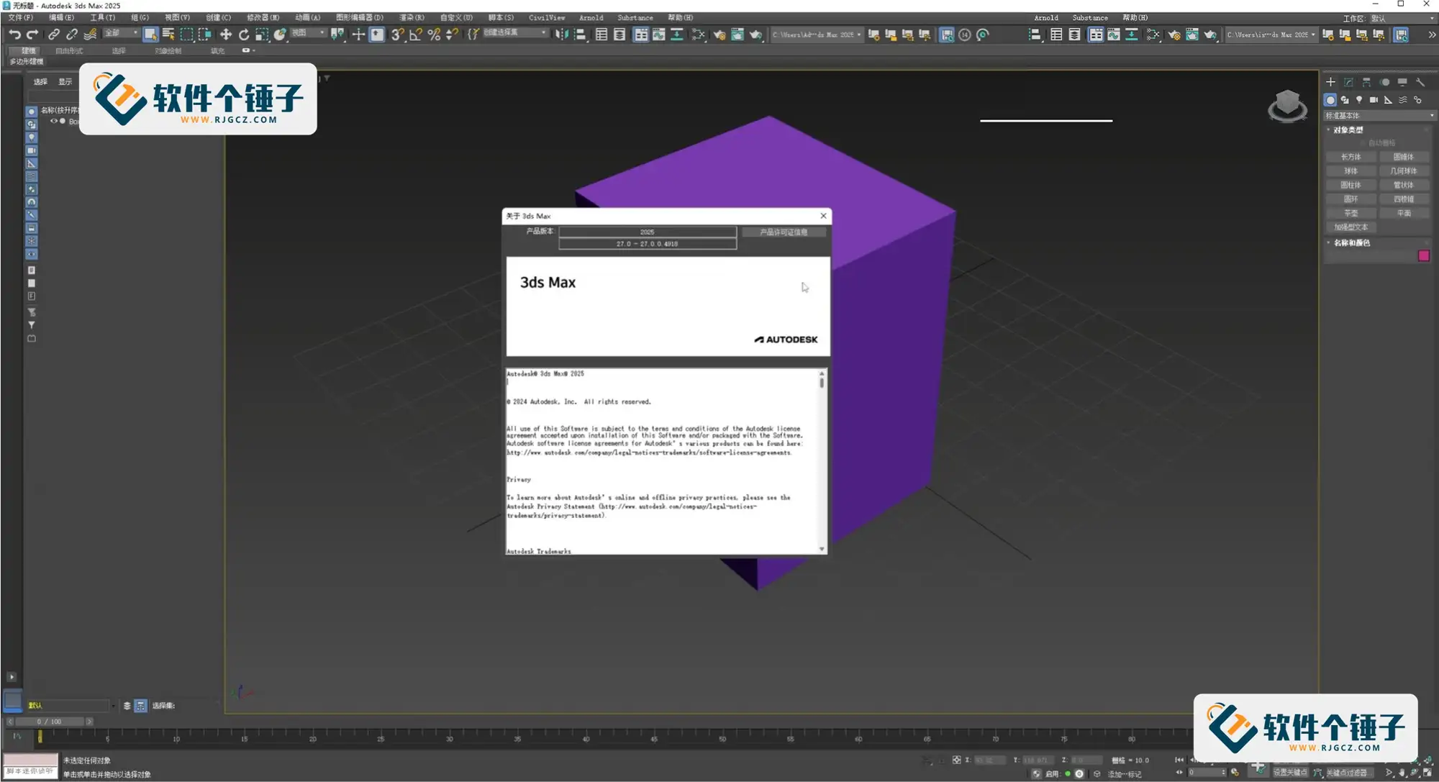The image size is (1439, 782).
Task: Open the Hierarchy panel tab icon
Action: pos(1366,82)
